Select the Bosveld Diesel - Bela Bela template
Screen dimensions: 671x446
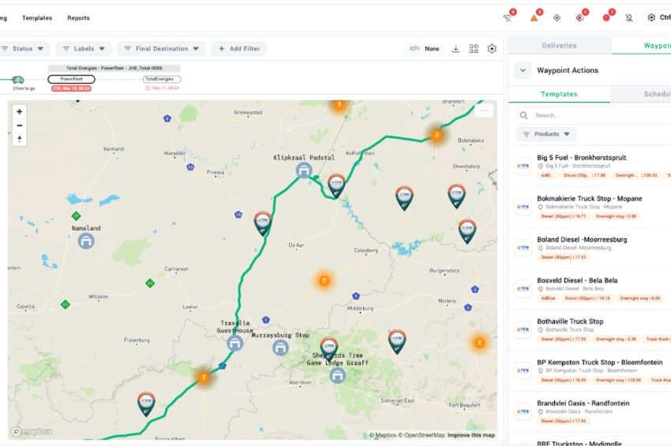pos(590,289)
